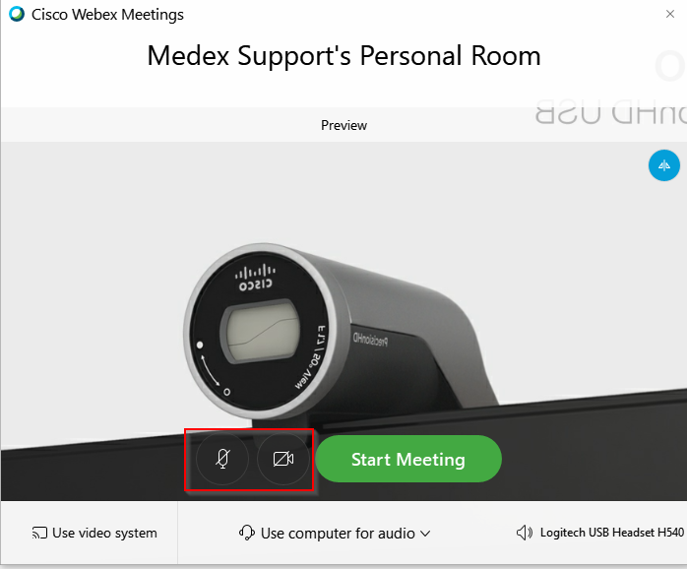Select the Use video system option
The image size is (687, 569).
(x=94, y=533)
